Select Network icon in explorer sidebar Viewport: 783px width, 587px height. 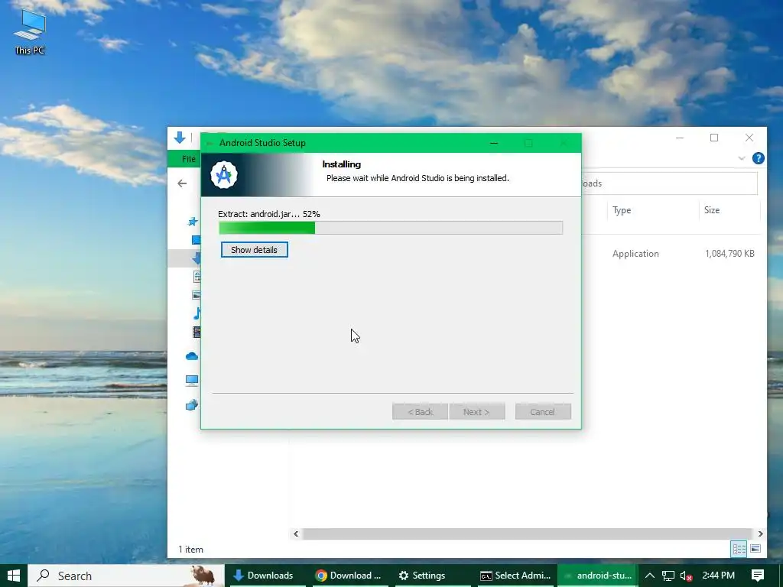(x=192, y=405)
